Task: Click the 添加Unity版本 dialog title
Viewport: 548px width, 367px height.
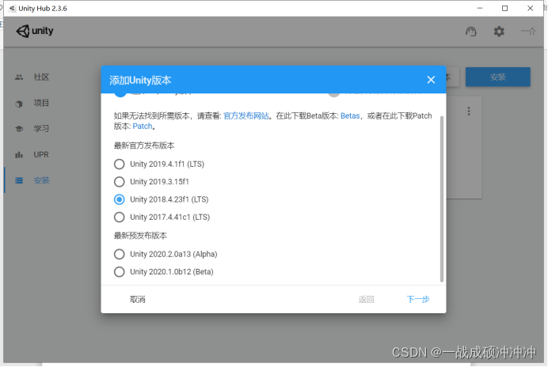Action: click(x=140, y=81)
